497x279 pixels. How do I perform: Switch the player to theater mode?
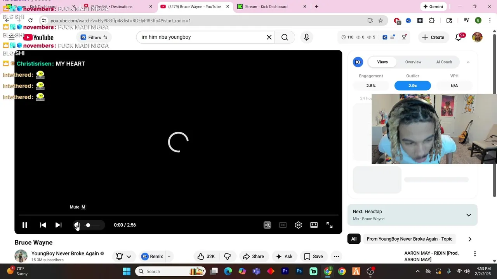click(x=314, y=225)
